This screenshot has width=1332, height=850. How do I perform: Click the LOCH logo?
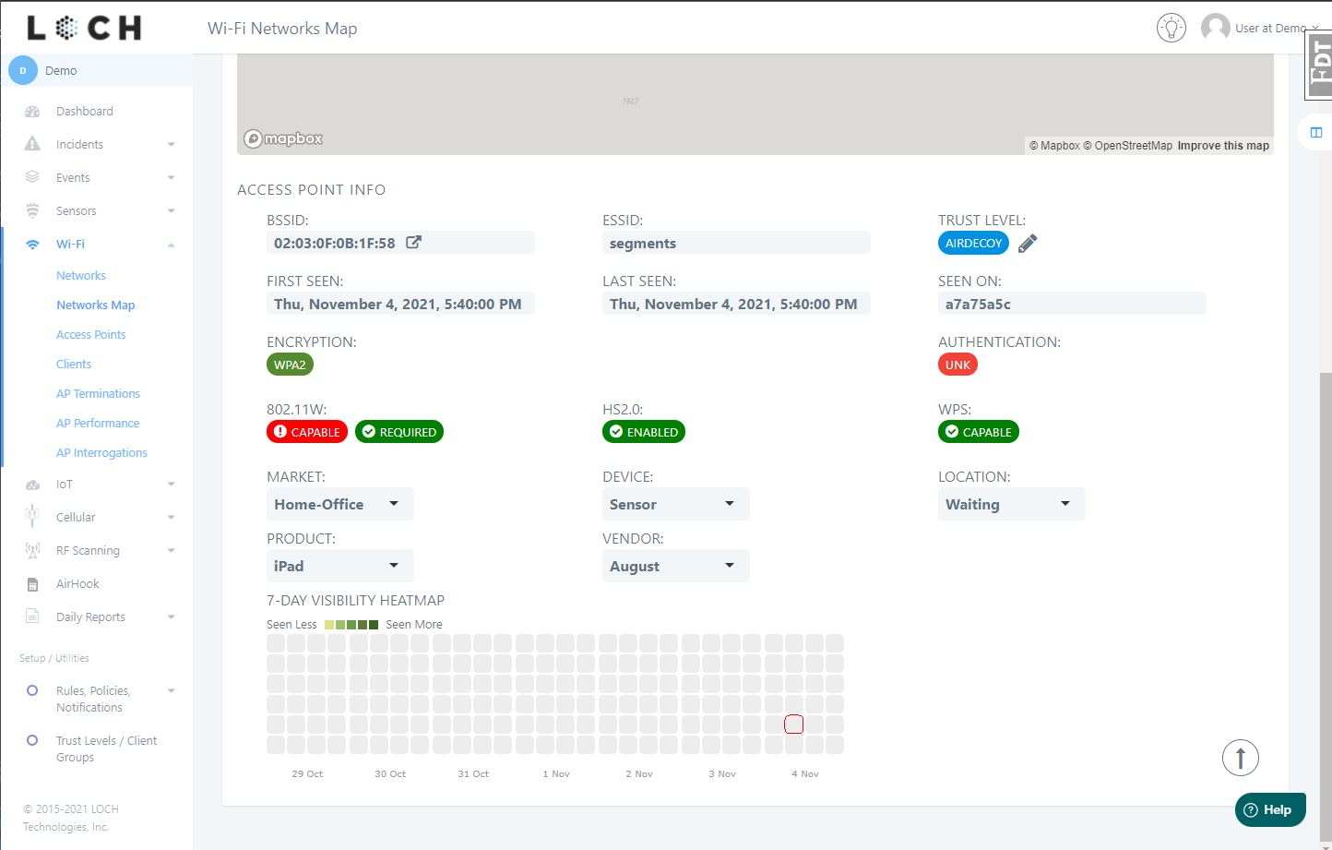point(84,28)
